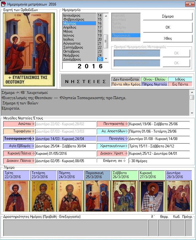Viewport: 196px width, 240px height.
Task: Pick day 16 in the day list
Action: [x=100, y=23]
